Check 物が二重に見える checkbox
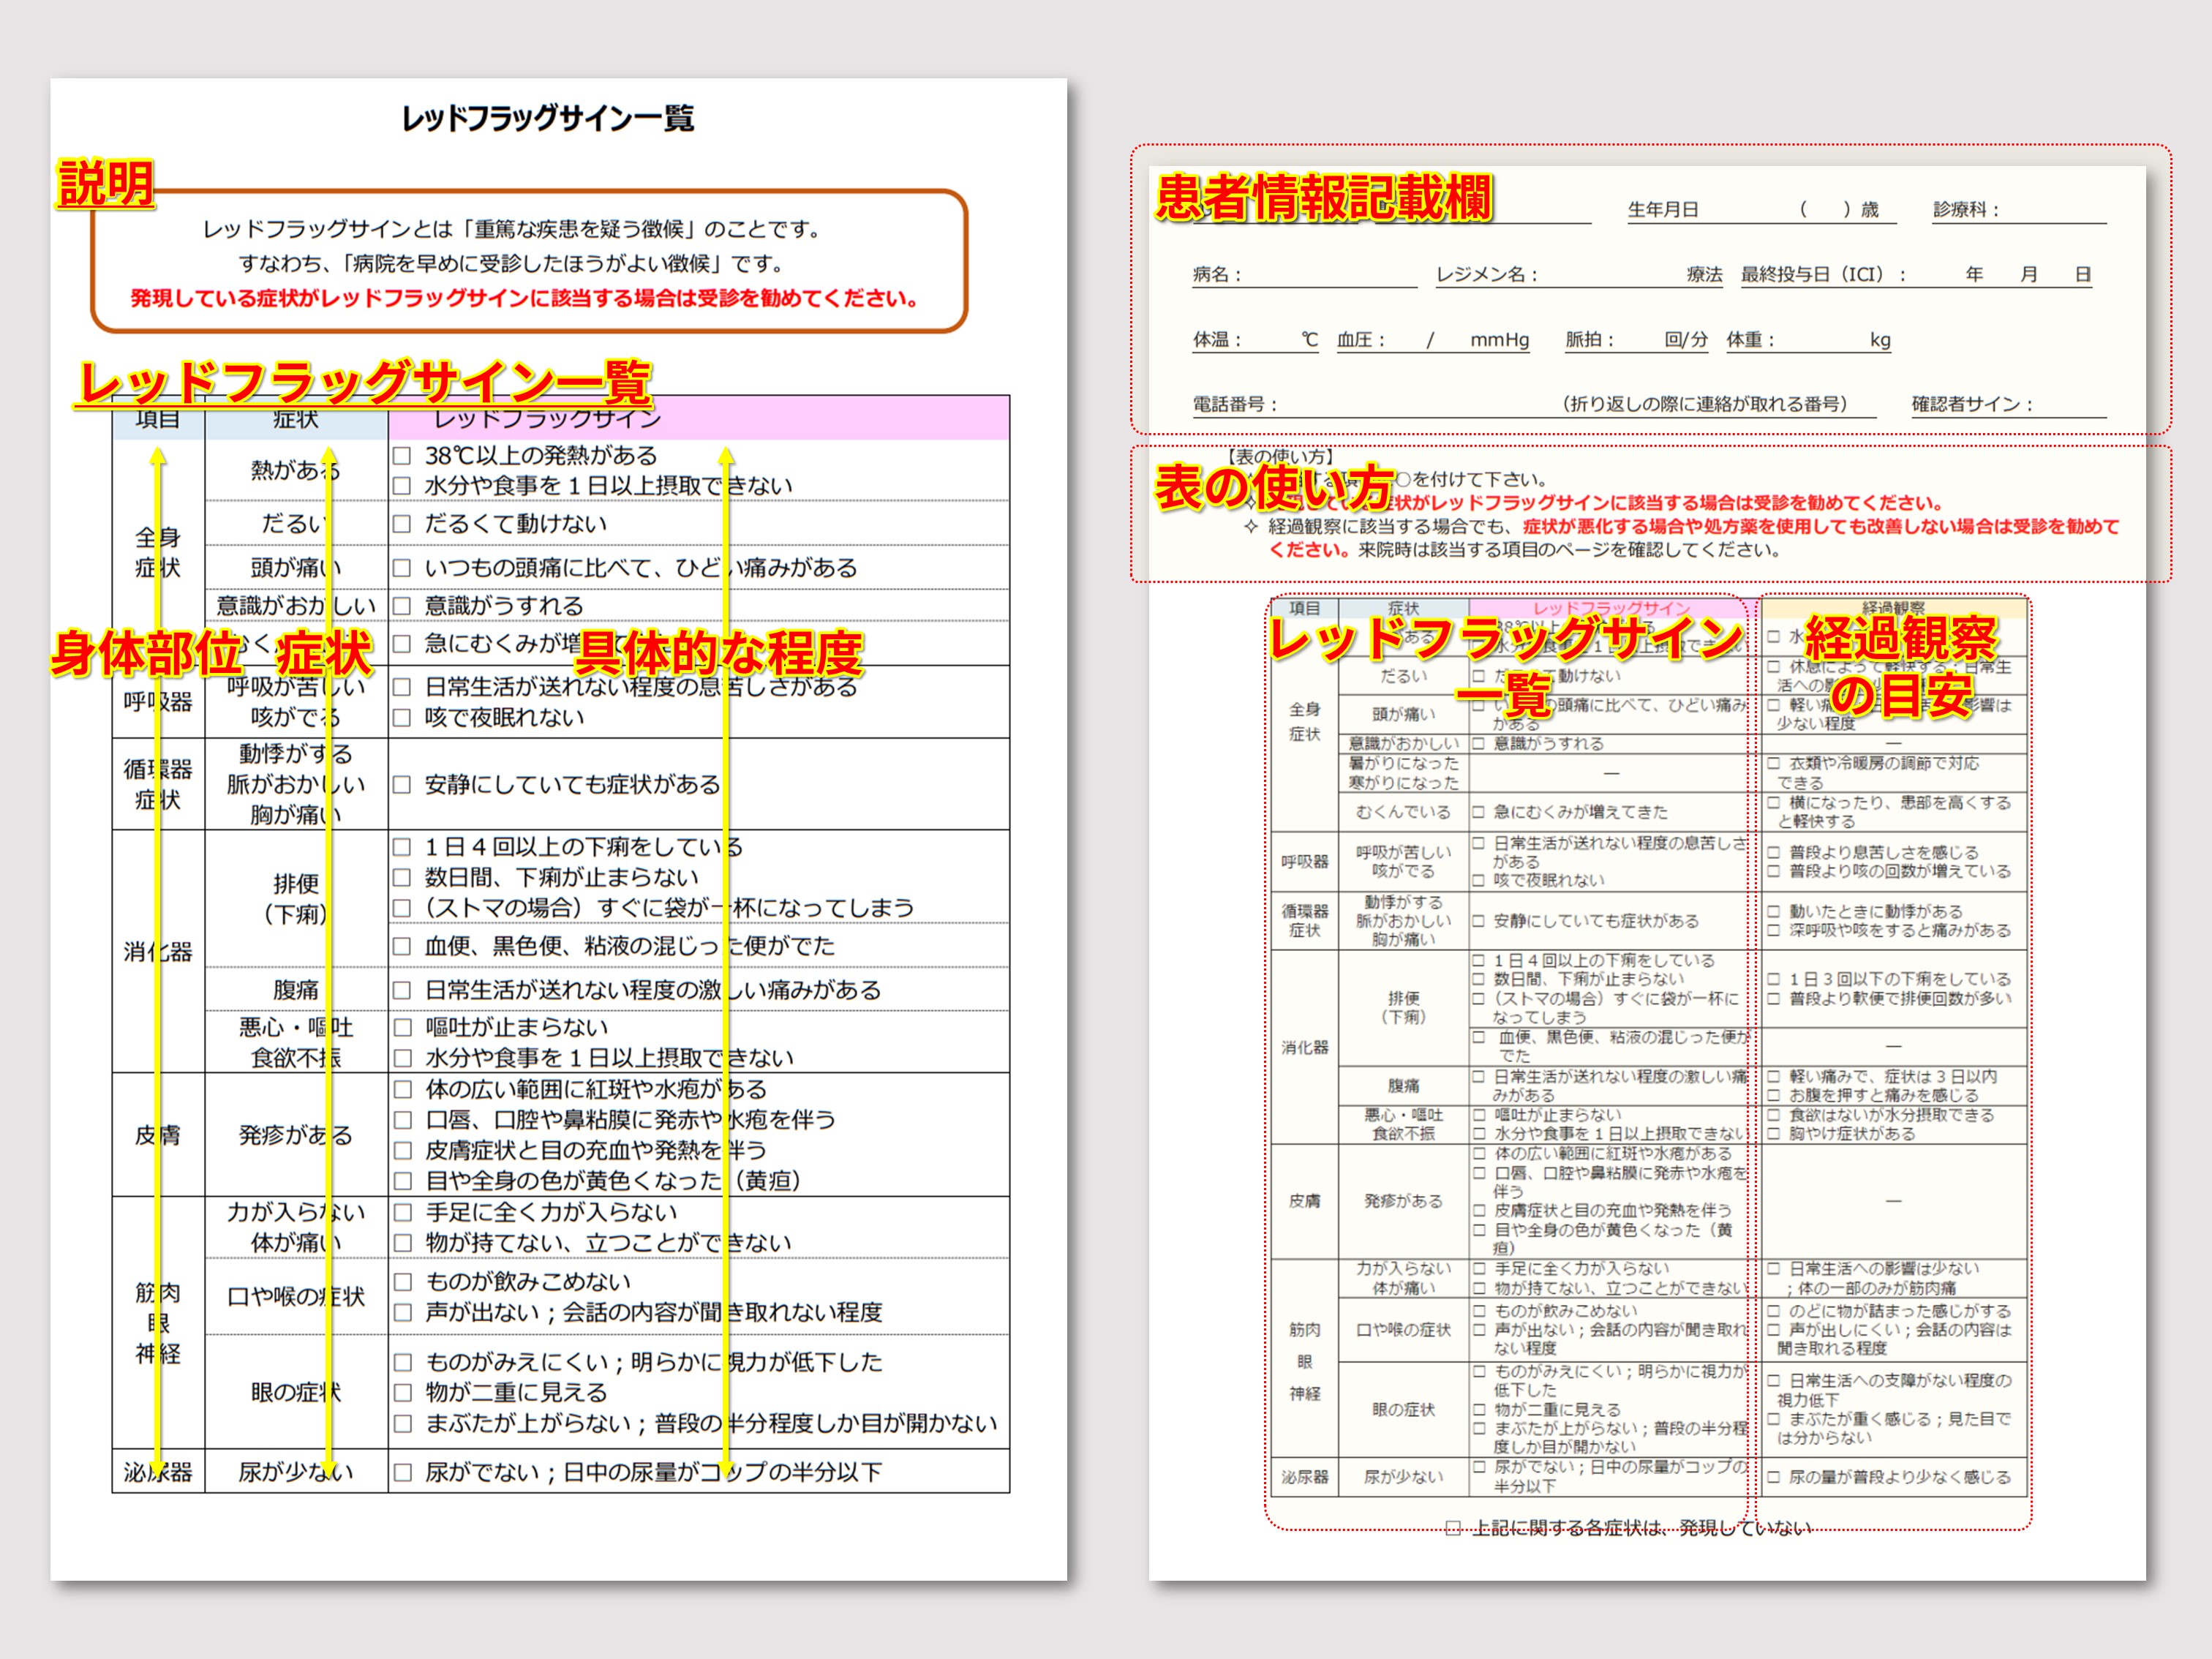This screenshot has width=2212, height=1659. (402, 1393)
